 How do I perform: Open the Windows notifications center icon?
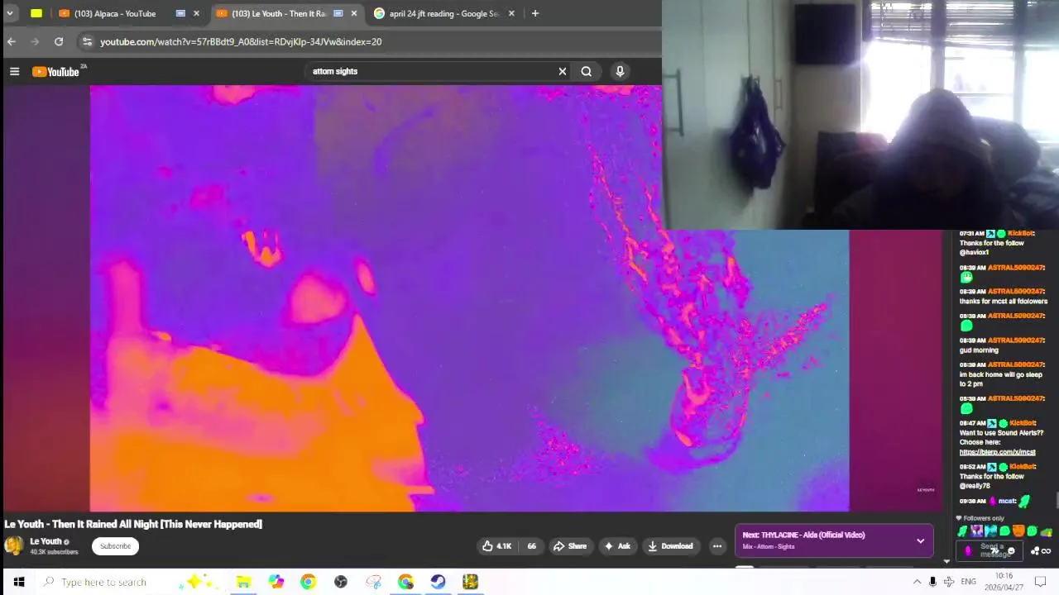click(x=1041, y=582)
